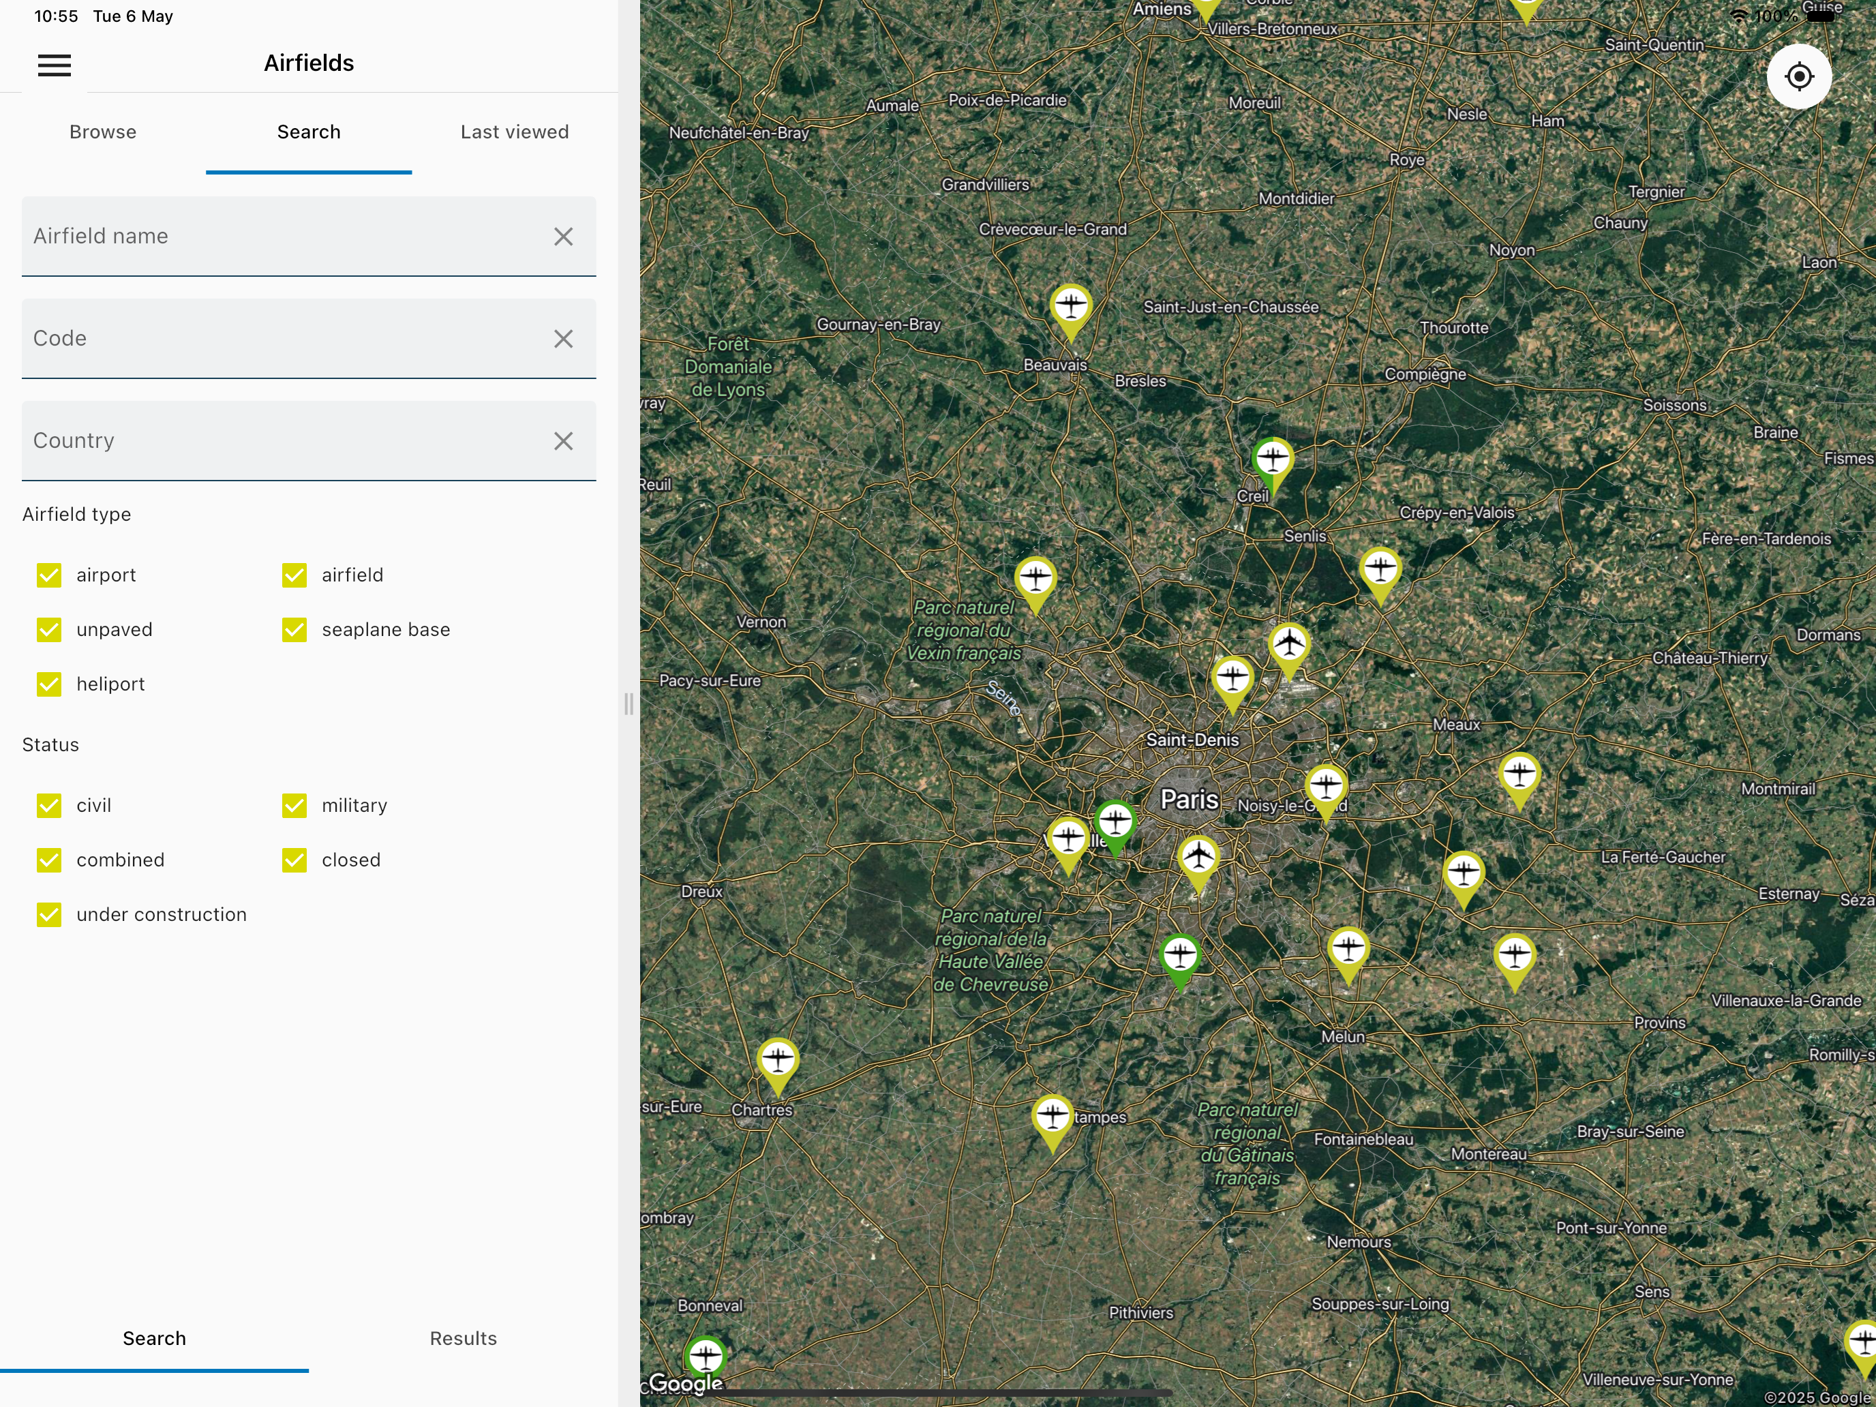Toggle the under construction checkbox

coord(49,914)
